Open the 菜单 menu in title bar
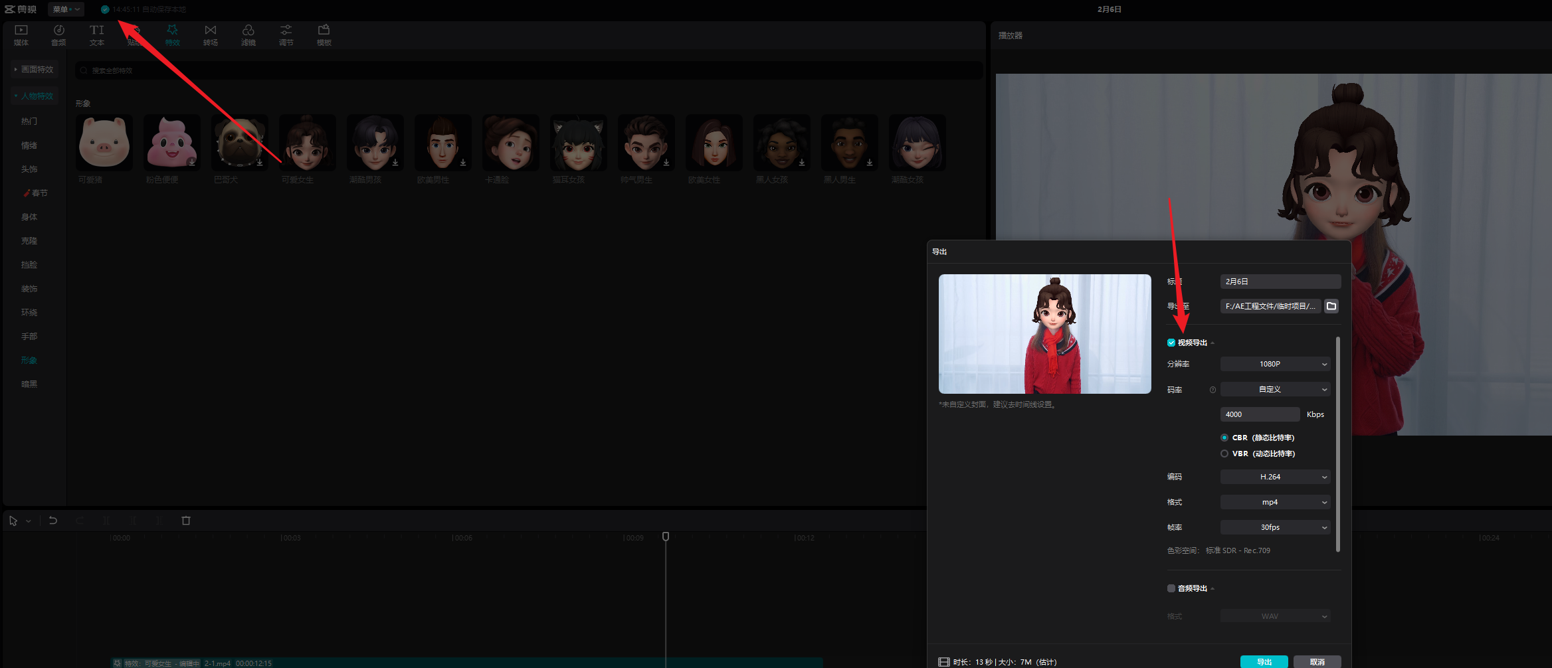Screen dimensions: 1552x668 coord(66,9)
